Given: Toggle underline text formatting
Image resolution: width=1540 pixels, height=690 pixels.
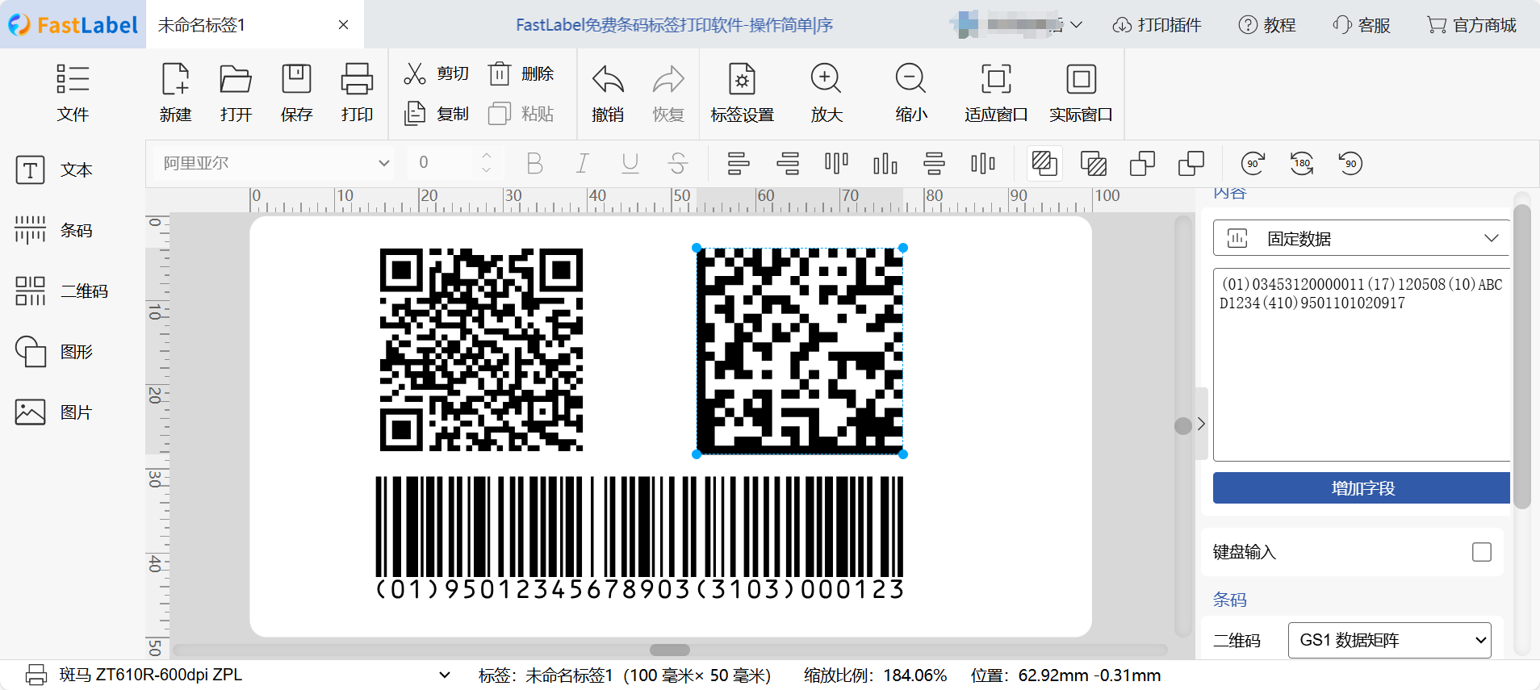Looking at the screenshot, I should tap(630, 164).
